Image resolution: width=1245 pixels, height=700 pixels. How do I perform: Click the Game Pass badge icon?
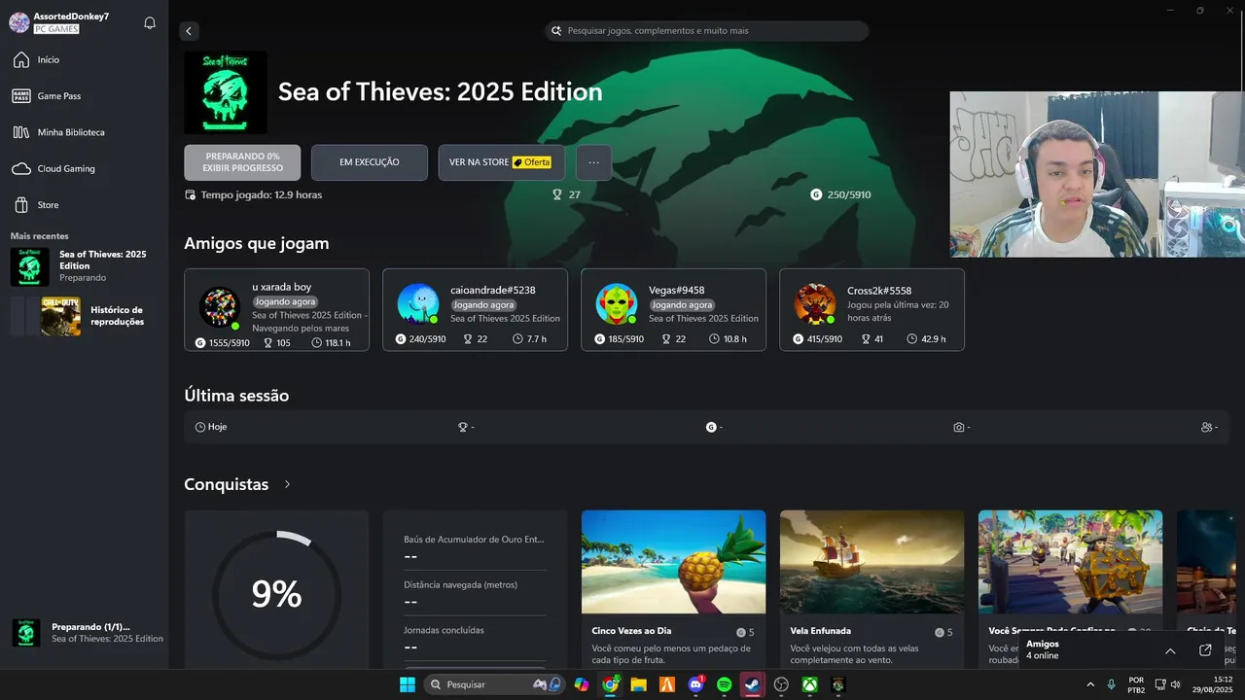(x=21, y=96)
